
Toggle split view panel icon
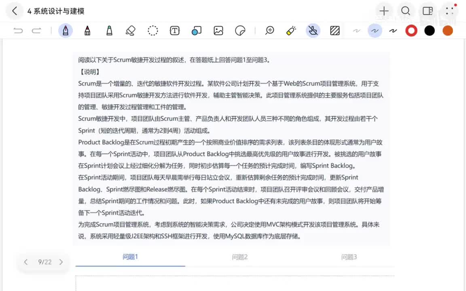click(x=428, y=11)
